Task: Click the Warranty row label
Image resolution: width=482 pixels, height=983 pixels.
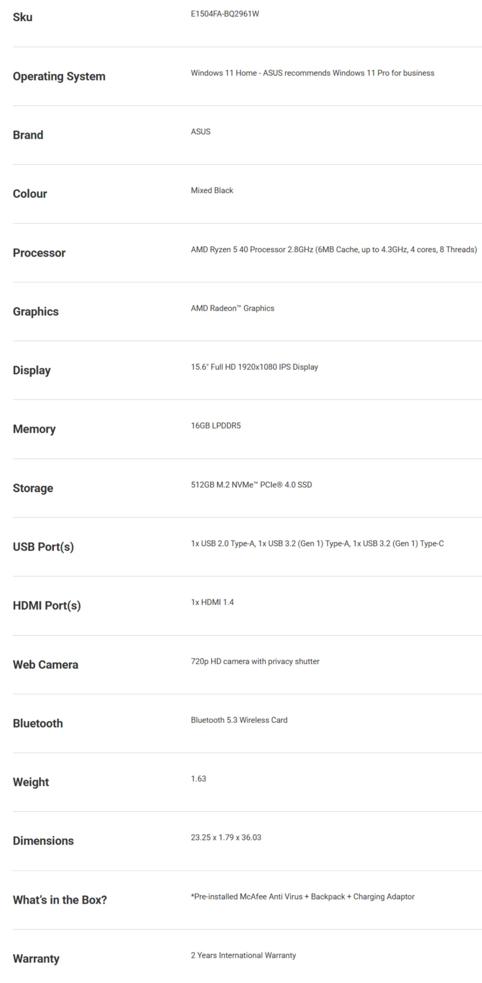Action: tap(36, 959)
